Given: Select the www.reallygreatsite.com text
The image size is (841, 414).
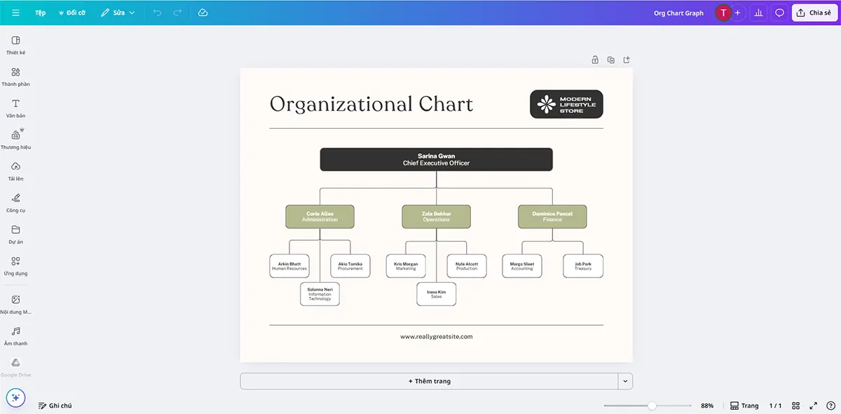Looking at the screenshot, I should (x=437, y=337).
